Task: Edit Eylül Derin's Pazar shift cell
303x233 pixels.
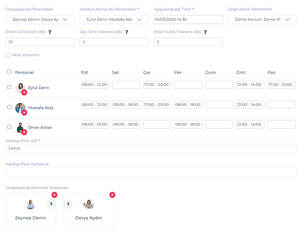Action: pyautogui.click(x=281, y=85)
